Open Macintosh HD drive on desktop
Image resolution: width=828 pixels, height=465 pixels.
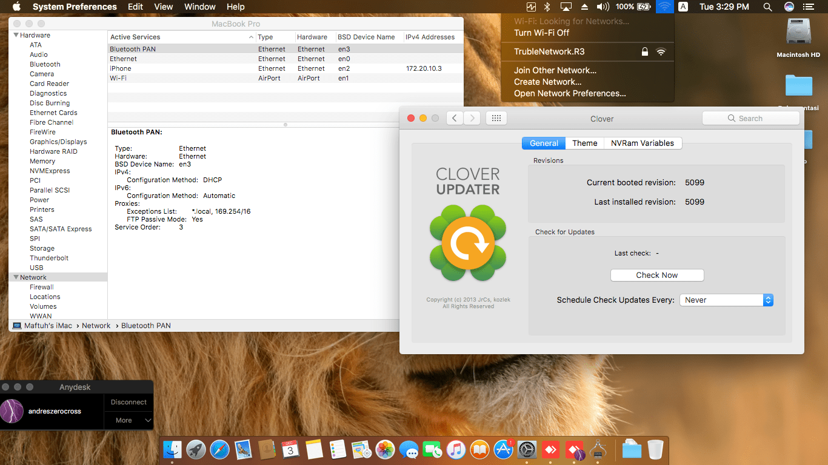tap(798, 38)
